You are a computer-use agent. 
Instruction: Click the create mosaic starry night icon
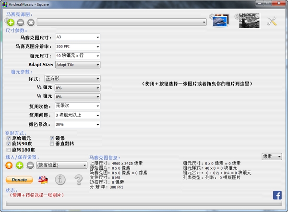tap(247, 21)
